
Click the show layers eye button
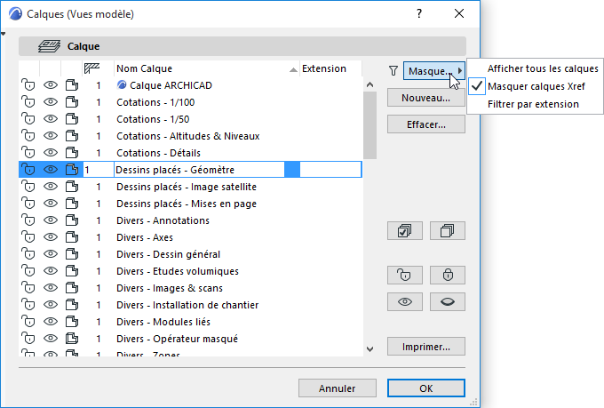point(405,301)
